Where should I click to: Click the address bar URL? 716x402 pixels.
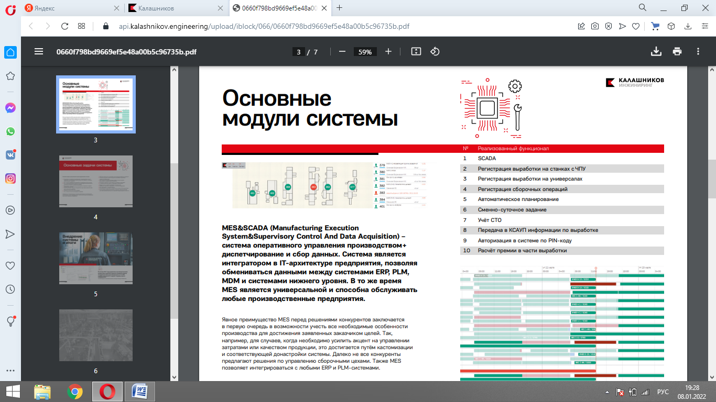click(264, 26)
